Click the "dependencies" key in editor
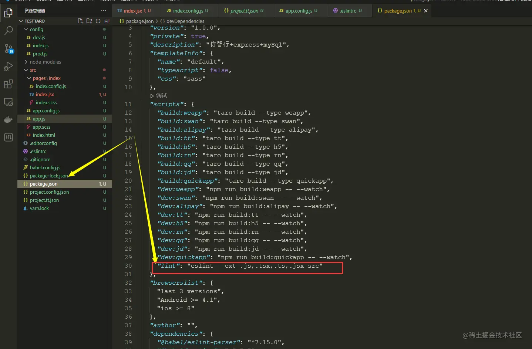The width and height of the screenshot is (532, 349). (176, 334)
